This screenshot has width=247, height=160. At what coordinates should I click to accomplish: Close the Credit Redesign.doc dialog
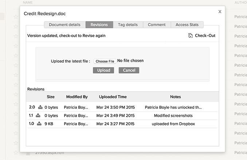tap(220, 12)
